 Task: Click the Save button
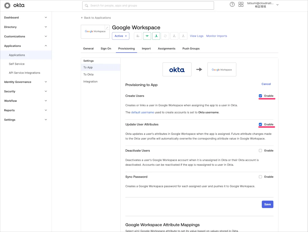(267, 204)
